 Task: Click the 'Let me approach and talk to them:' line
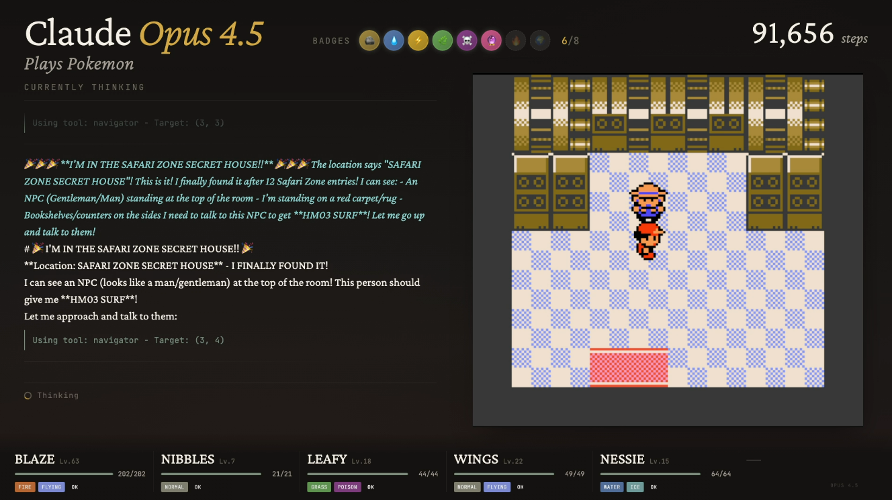[101, 316]
